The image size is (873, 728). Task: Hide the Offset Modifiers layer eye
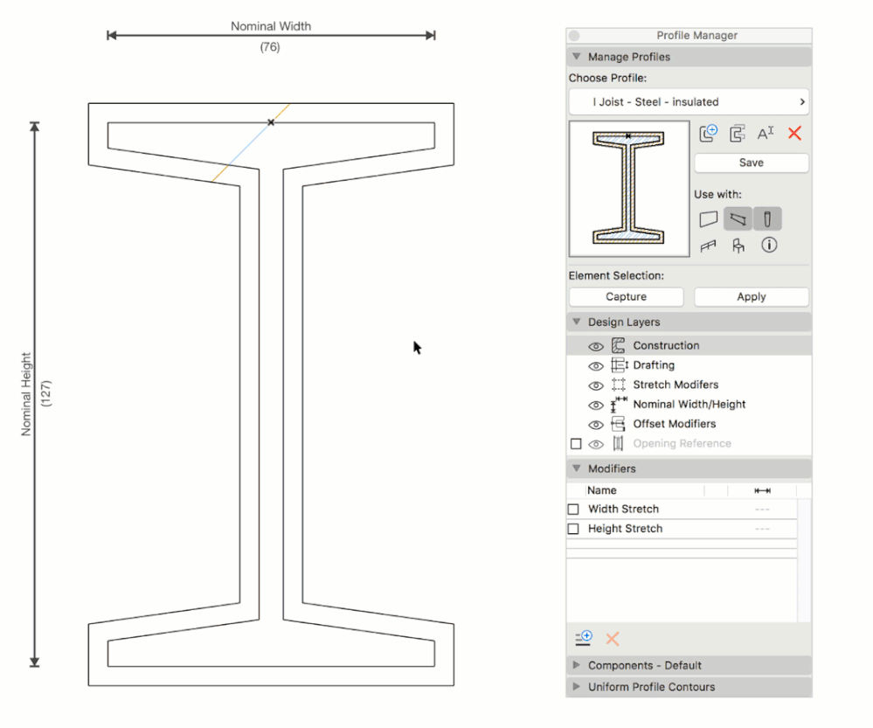click(x=596, y=425)
